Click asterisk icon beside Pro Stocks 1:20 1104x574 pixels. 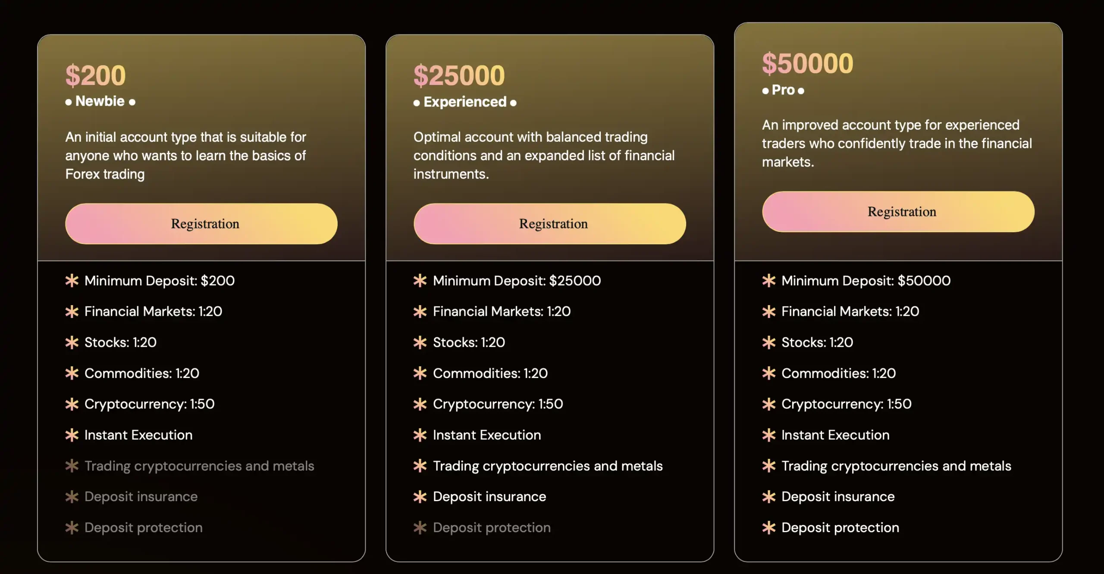point(769,343)
